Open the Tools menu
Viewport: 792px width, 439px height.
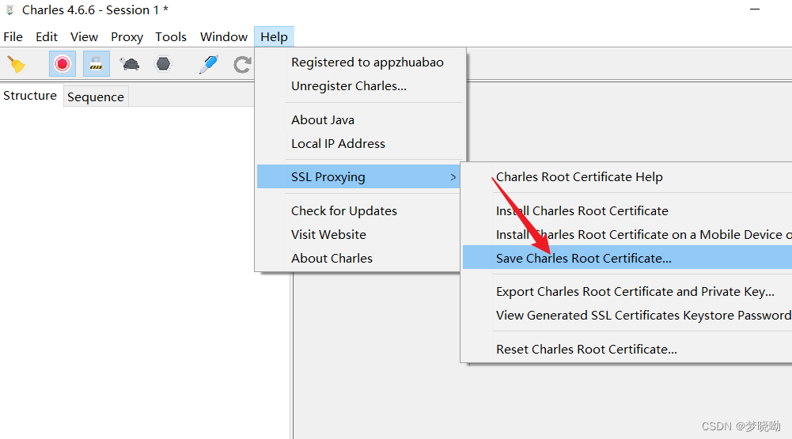(x=171, y=37)
